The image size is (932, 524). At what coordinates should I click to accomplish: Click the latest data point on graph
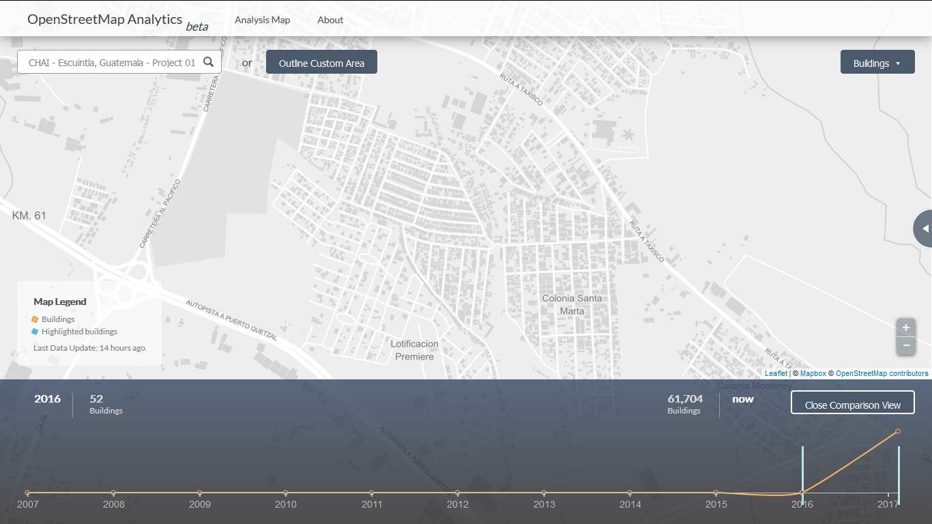coord(898,431)
